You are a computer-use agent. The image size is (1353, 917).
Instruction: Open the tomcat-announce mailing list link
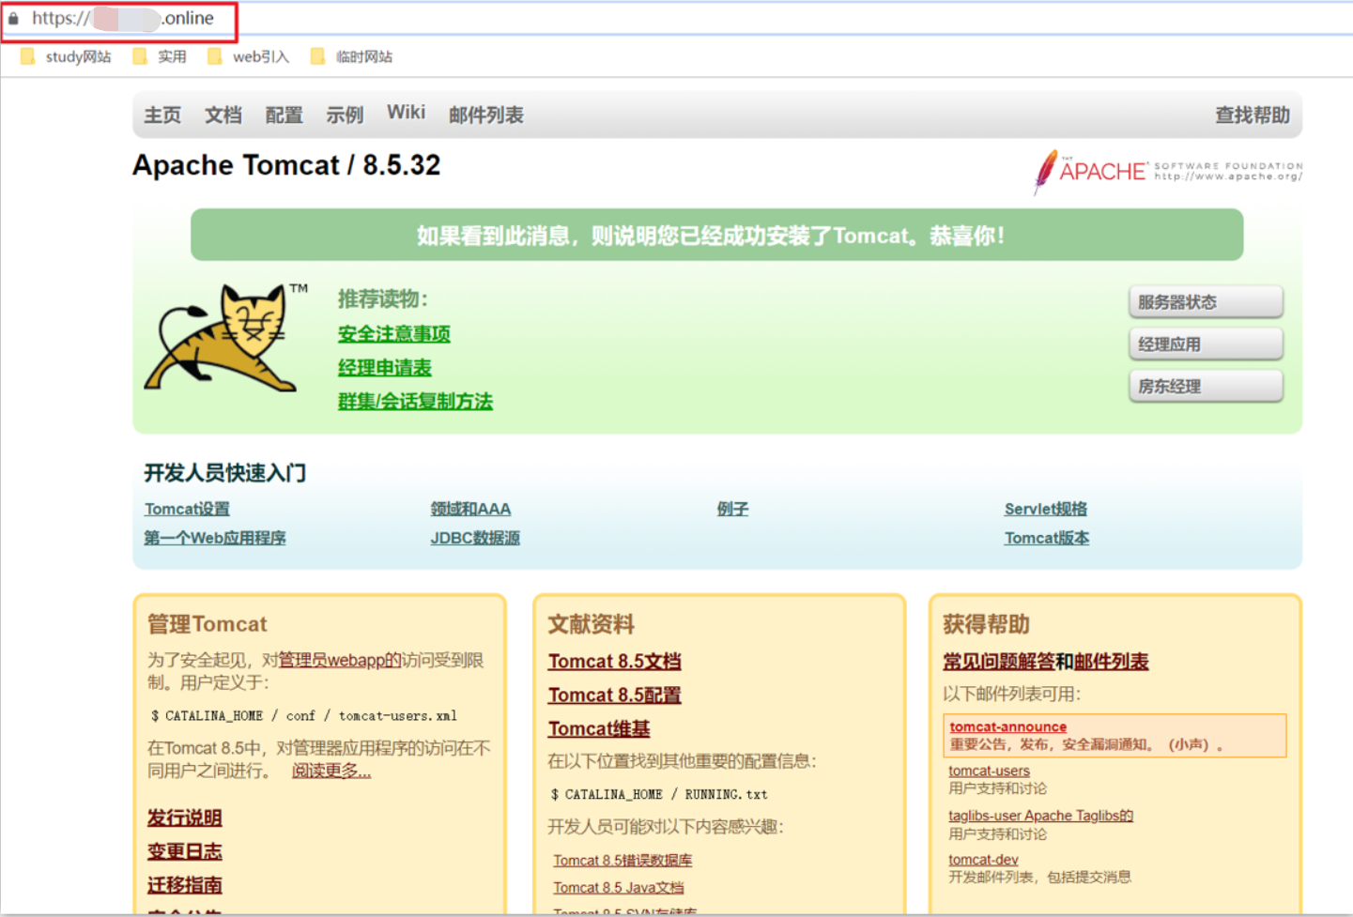tap(1007, 726)
